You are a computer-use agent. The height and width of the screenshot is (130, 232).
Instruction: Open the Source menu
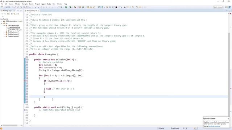(x=11, y=4)
